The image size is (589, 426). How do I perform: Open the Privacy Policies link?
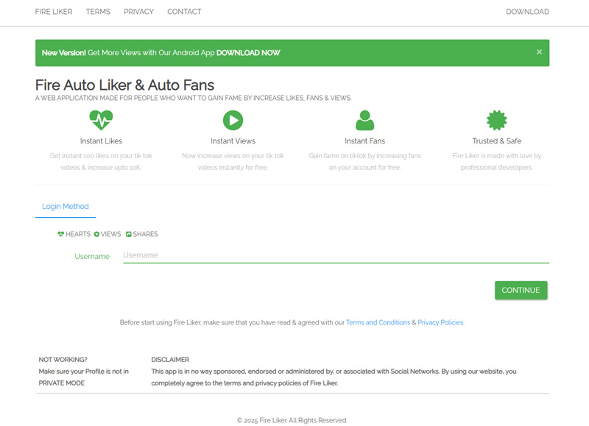(441, 322)
